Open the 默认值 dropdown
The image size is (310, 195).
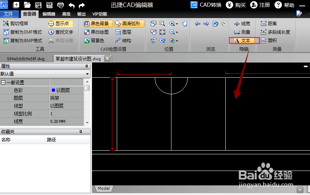87,74
